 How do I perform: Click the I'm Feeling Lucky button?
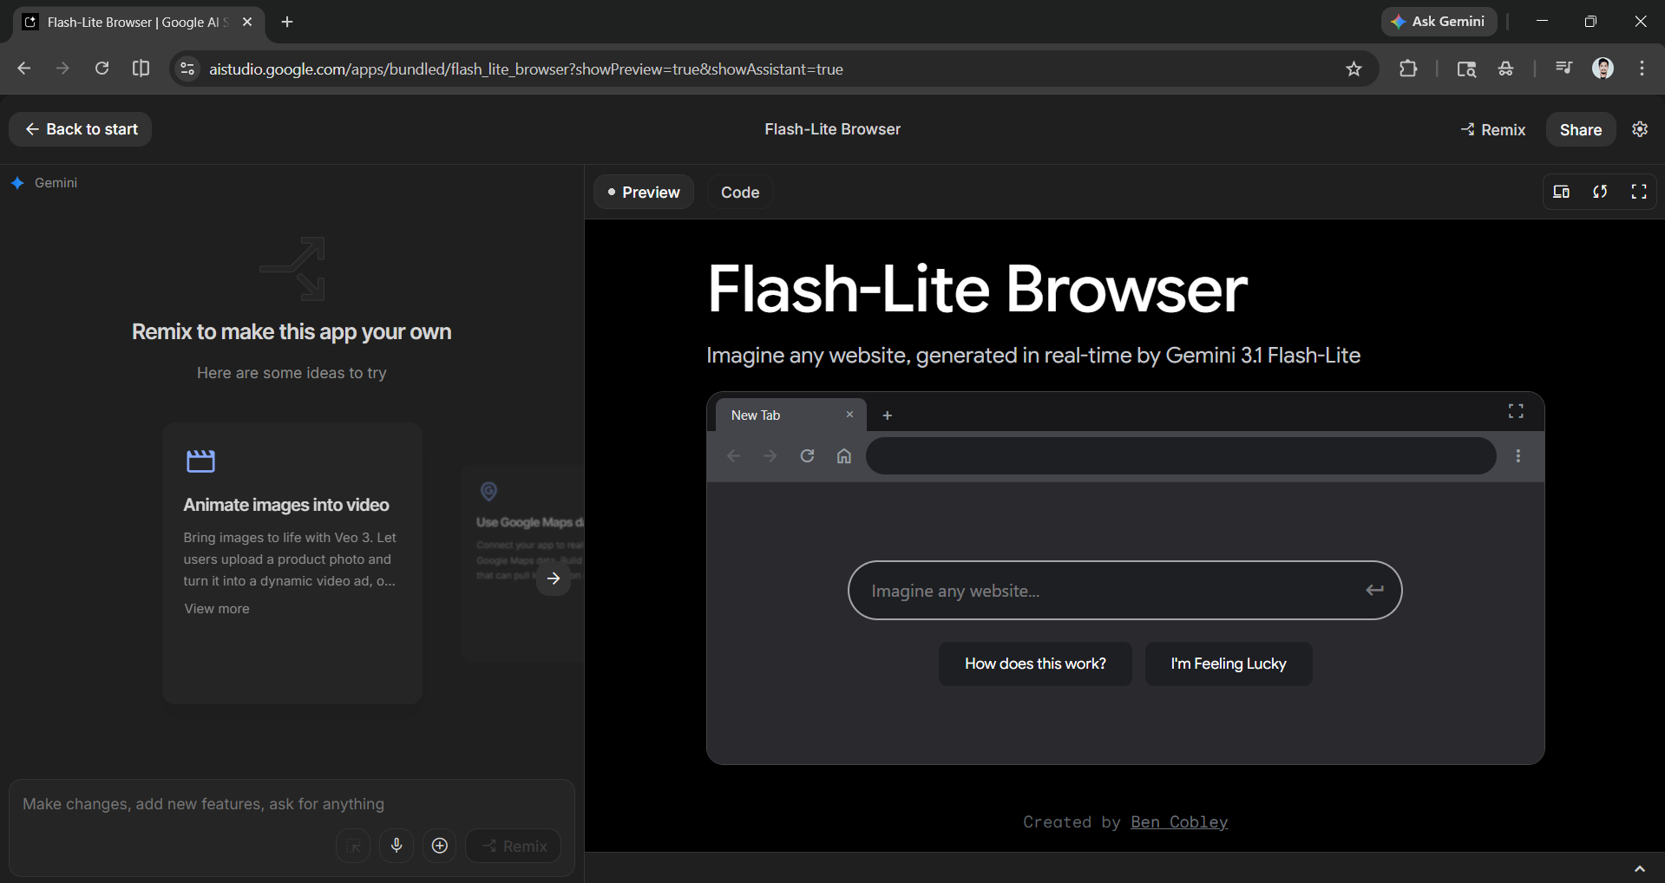point(1228,664)
